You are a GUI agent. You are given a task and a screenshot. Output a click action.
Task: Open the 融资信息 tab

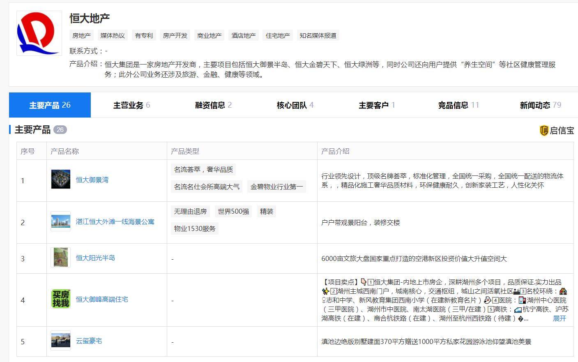click(x=213, y=105)
